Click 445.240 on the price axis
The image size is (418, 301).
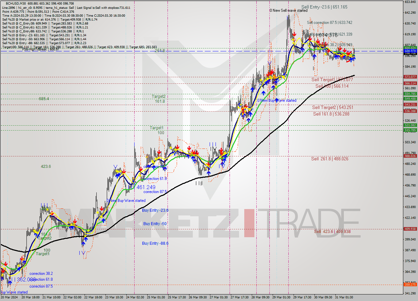click(410, 196)
